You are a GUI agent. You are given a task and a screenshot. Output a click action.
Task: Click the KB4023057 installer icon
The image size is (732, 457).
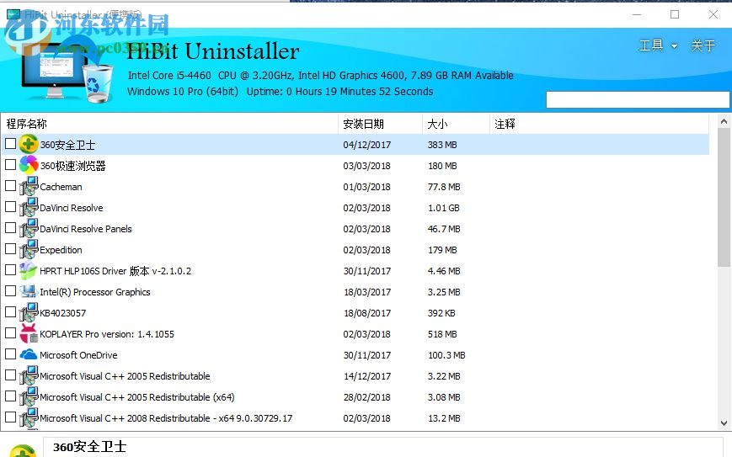click(x=29, y=312)
